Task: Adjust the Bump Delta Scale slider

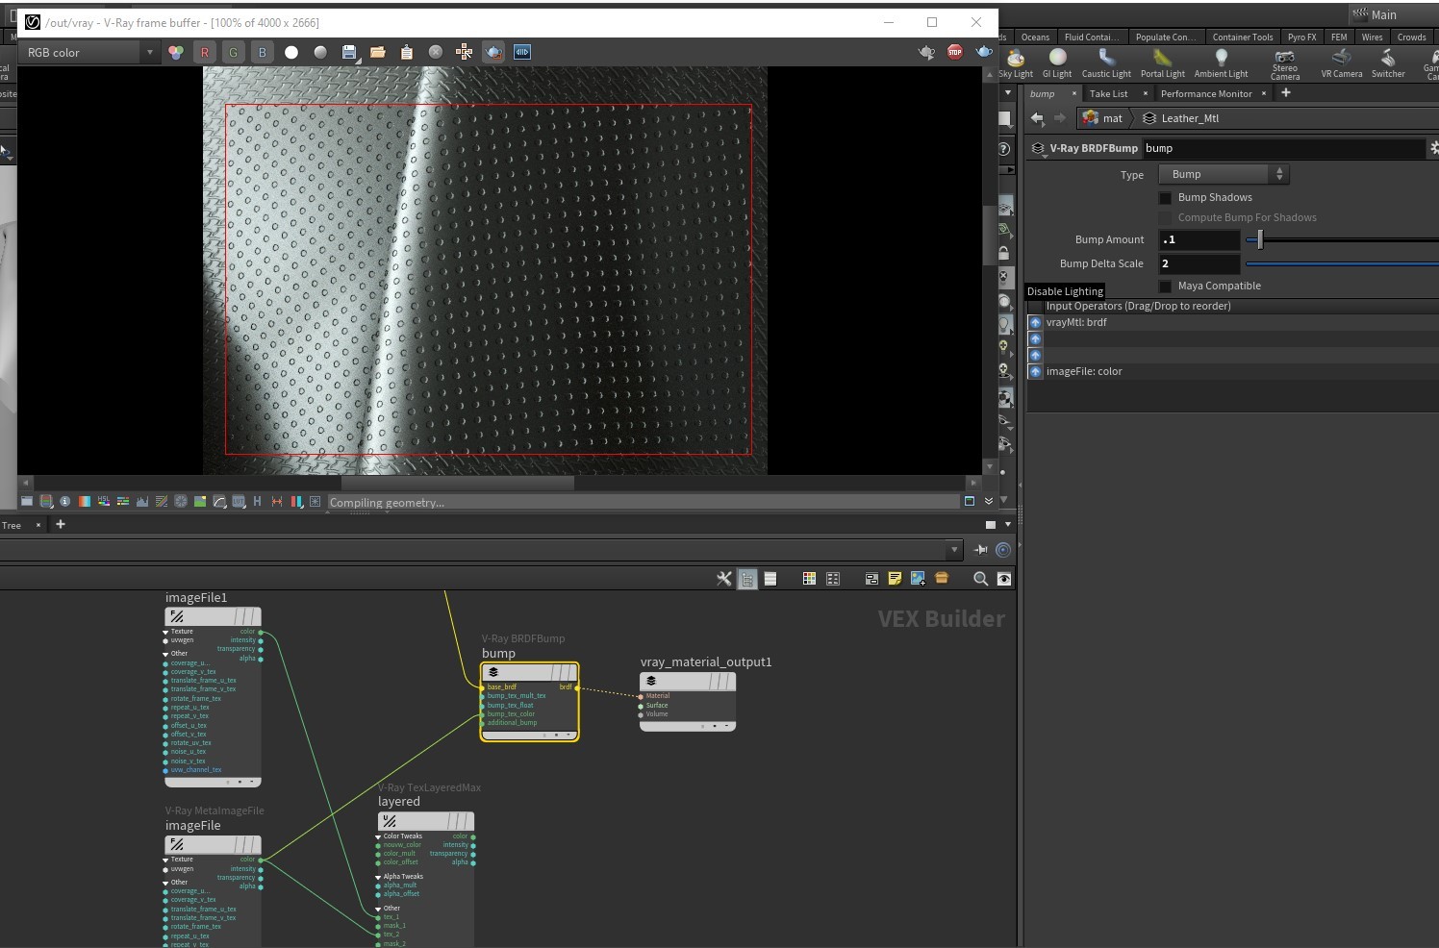Action: [x=1342, y=263]
